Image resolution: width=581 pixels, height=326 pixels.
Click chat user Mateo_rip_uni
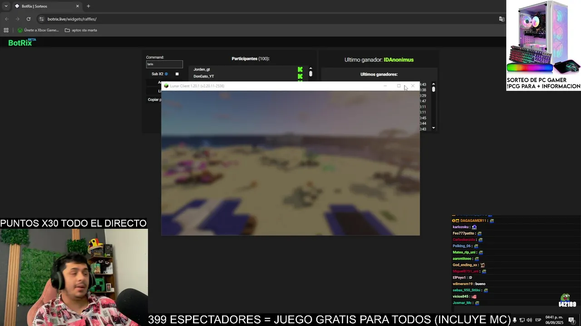pyautogui.click(x=464, y=252)
